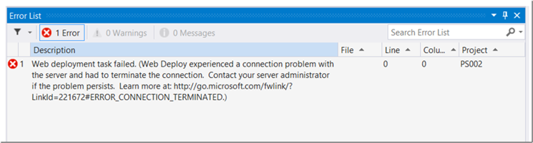Click the red error icon beside row 1

(13, 64)
